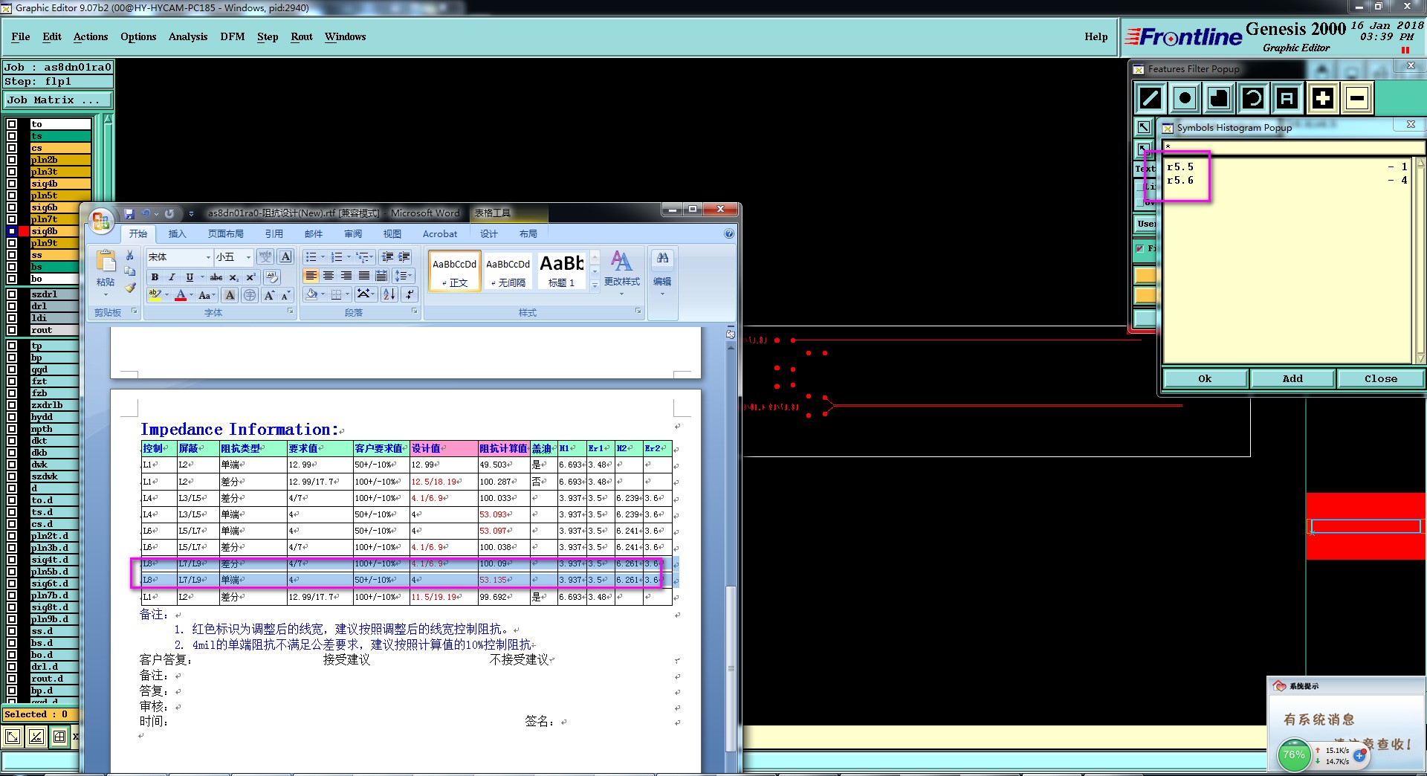Click the symbol filter input field with asterisk
The width and height of the screenshot is (1427, 776).
(x=1293, y=146)
